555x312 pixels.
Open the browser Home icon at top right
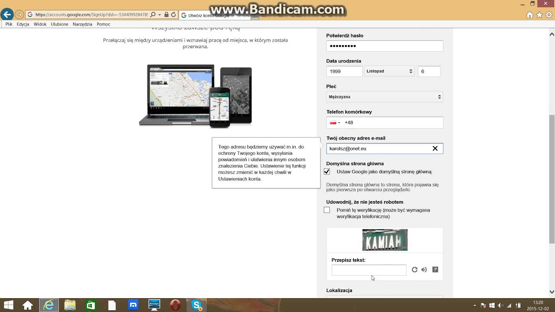click(x=529, y=15)
